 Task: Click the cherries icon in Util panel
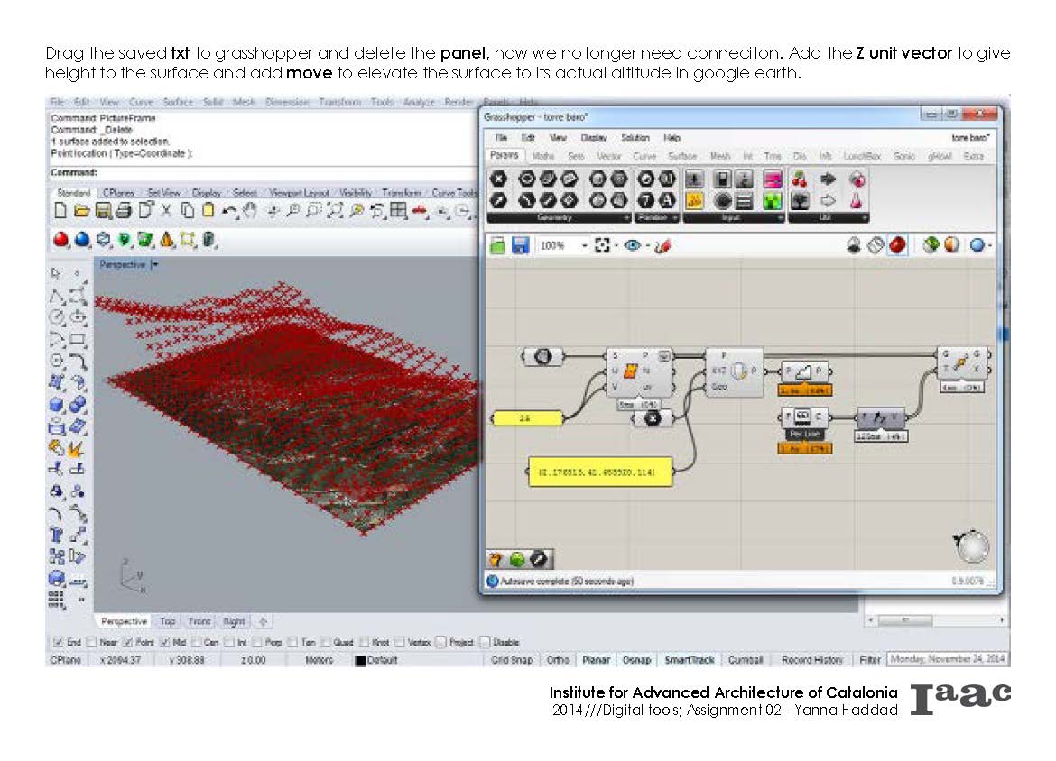(800, 179)
